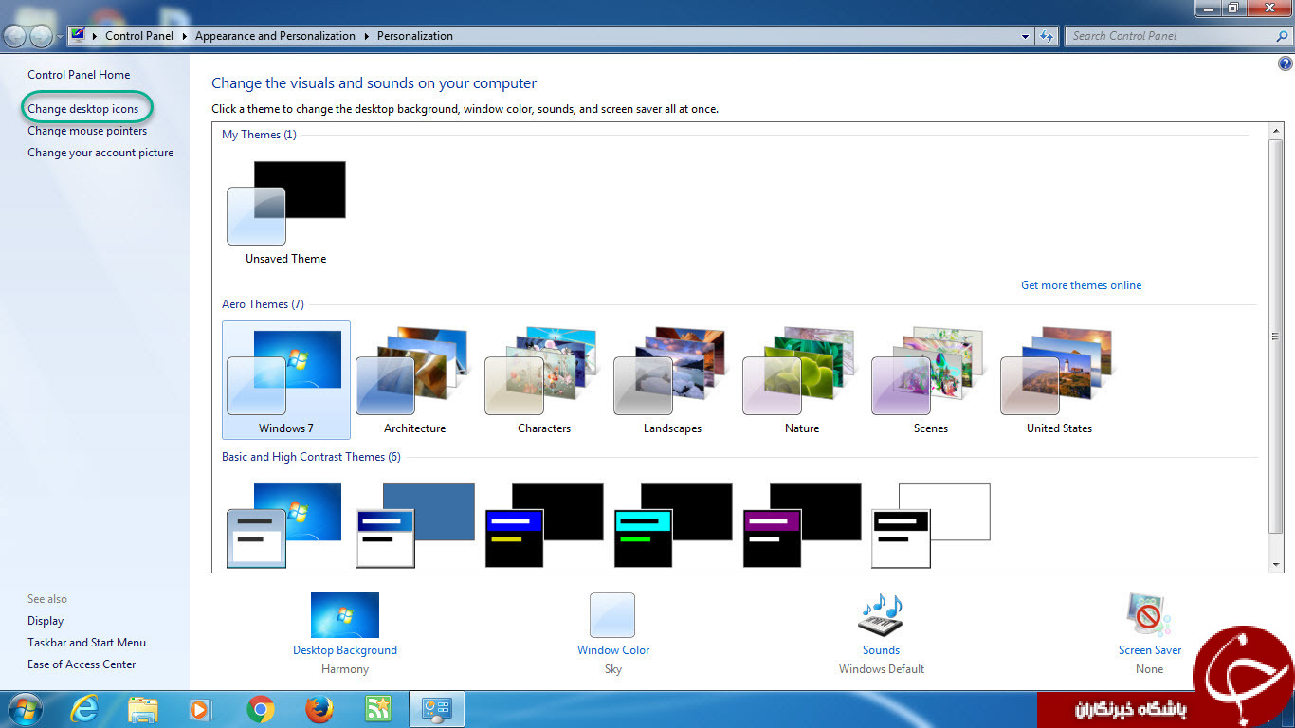Open the Display link under See also
Screen dimensions: 1295x728
click(46, 621)
